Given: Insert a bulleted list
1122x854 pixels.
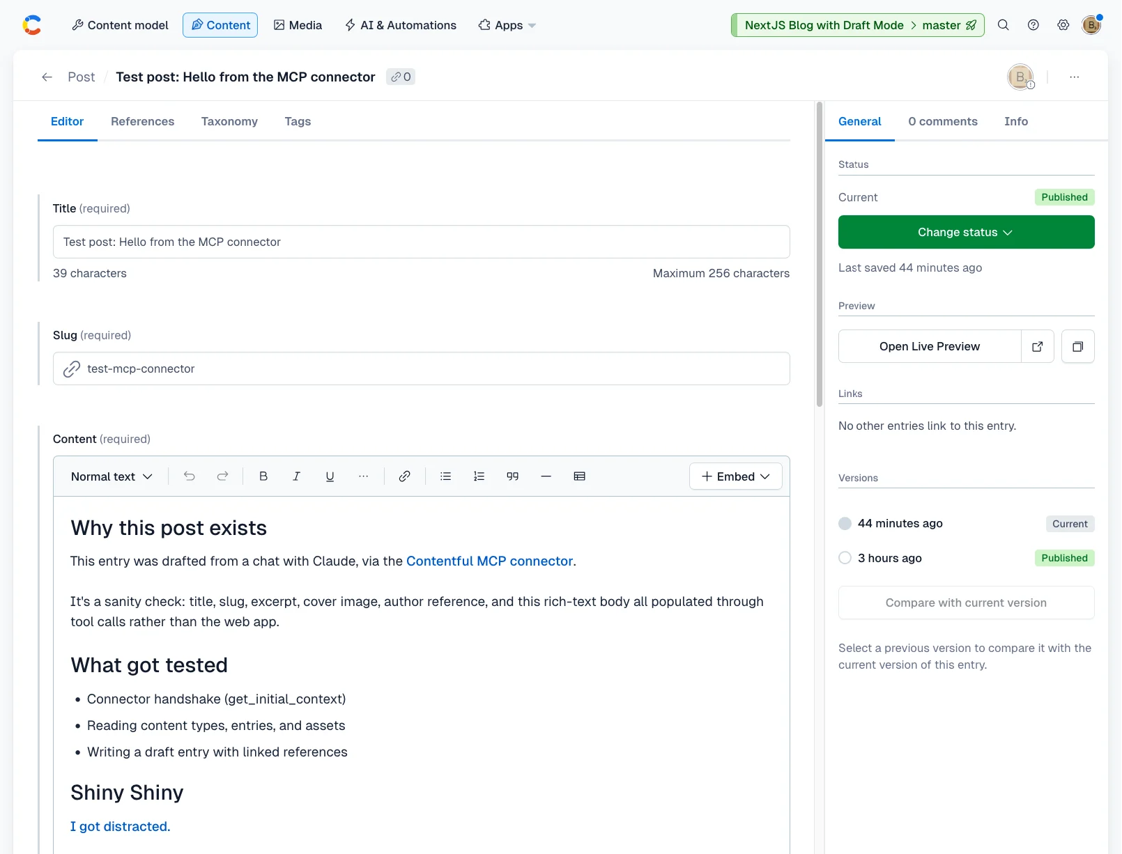Looking at the screenshot, I should [446, 476].
